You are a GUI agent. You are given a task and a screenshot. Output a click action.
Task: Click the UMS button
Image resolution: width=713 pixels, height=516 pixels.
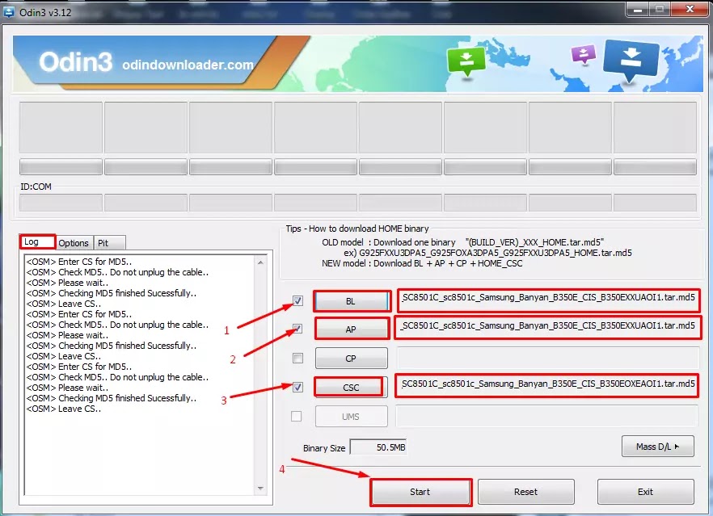(x=352, y=417)
